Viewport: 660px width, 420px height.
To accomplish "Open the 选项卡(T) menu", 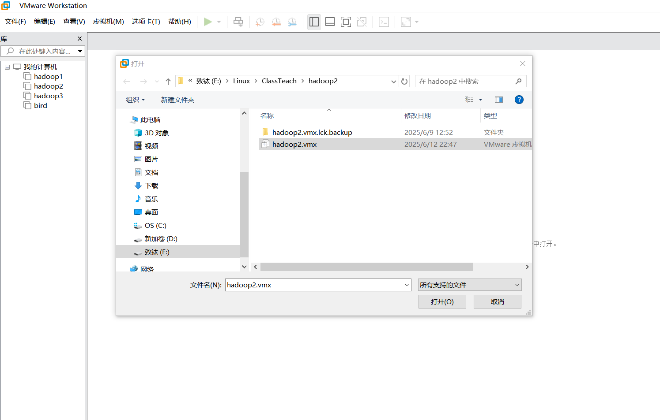I will 146,22.
